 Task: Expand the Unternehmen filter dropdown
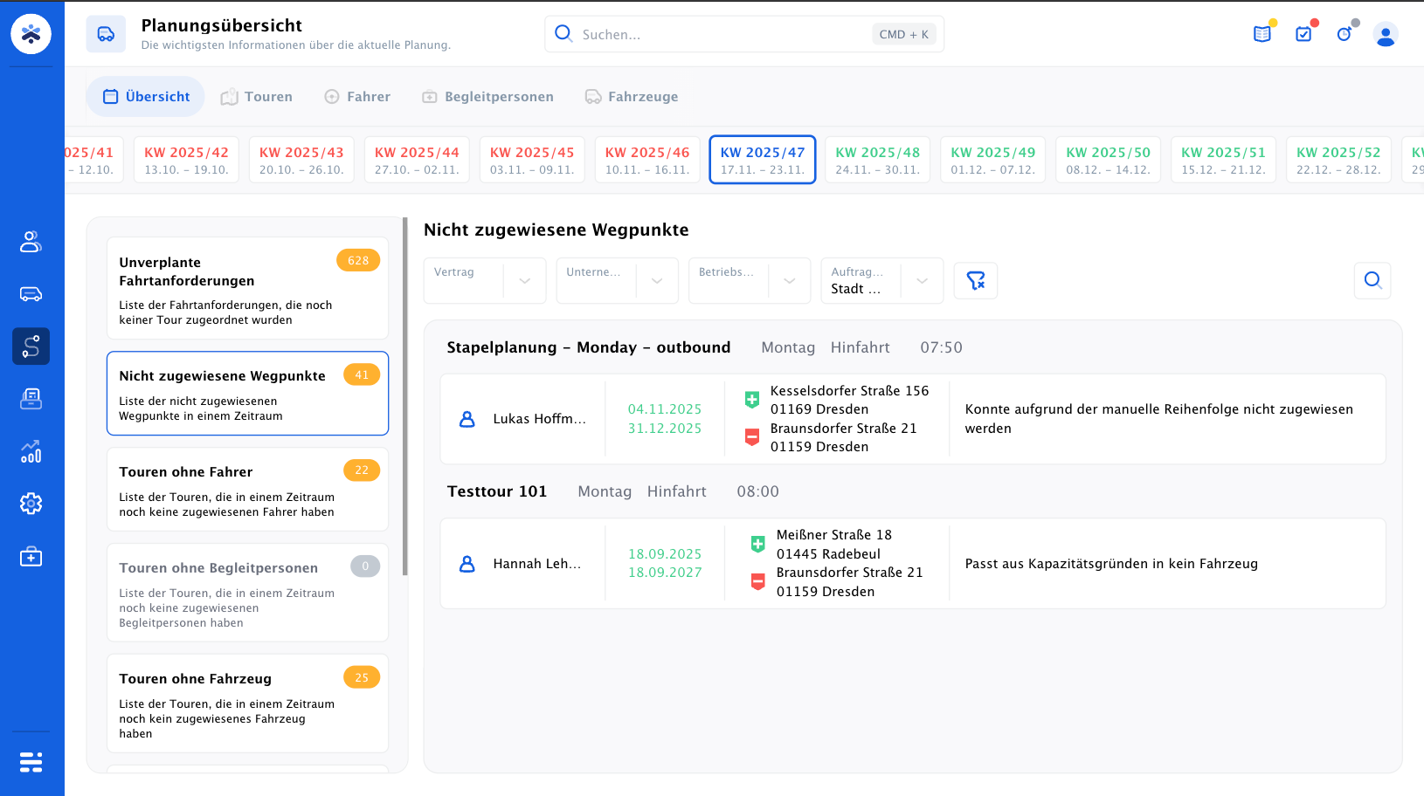[618, 281]
